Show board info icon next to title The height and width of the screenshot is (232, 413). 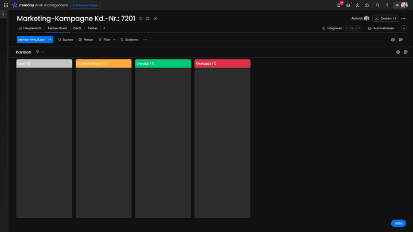[141, 18]
